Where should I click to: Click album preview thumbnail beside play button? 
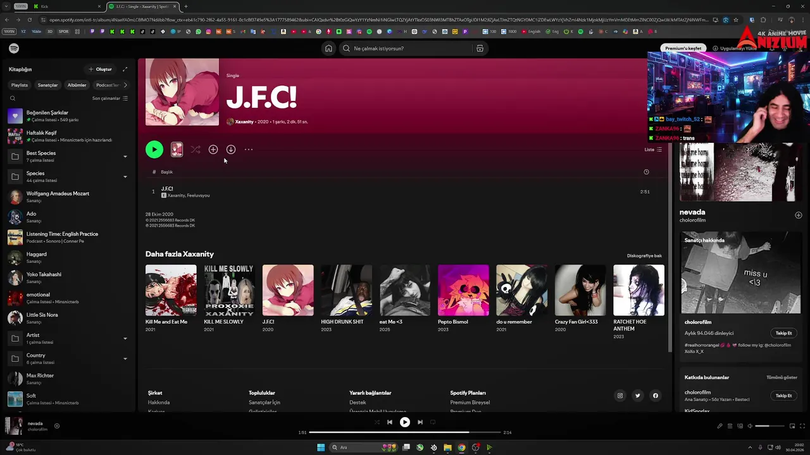(x=177, y=150)
